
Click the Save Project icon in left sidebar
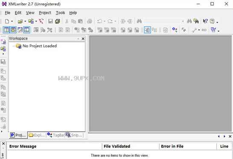coord(3,62)
